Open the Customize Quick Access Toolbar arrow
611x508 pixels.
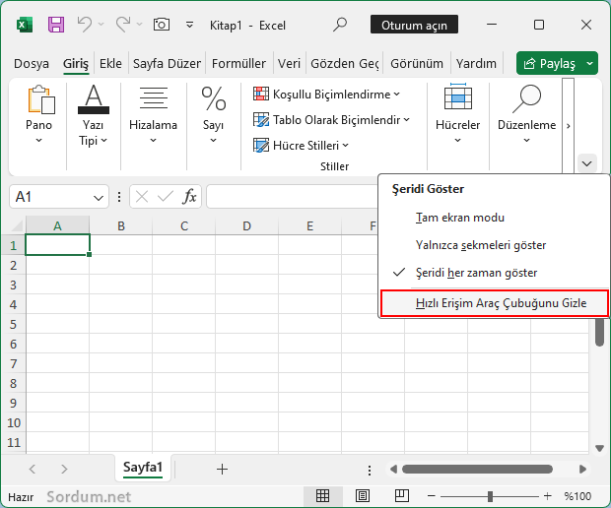(x=189, y=26)
